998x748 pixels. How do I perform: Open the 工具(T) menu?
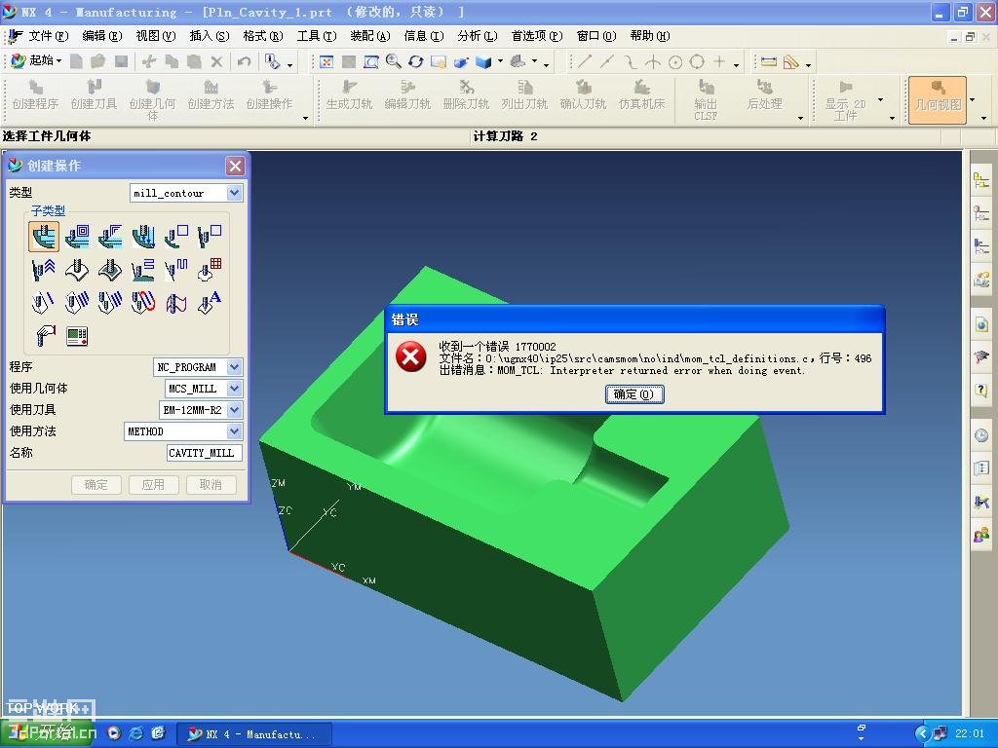317,36
